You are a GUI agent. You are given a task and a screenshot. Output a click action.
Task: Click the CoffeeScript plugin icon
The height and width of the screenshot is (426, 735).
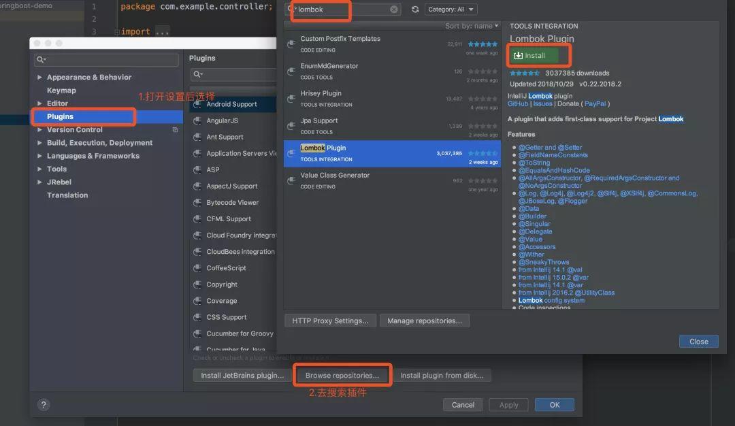tap(197, 268)
